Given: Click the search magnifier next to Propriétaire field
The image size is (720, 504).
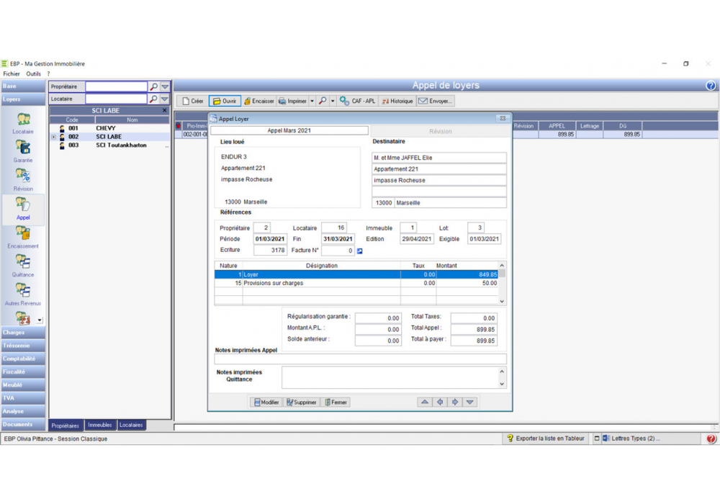Looking at the screenshot, I should coord(153,87).
